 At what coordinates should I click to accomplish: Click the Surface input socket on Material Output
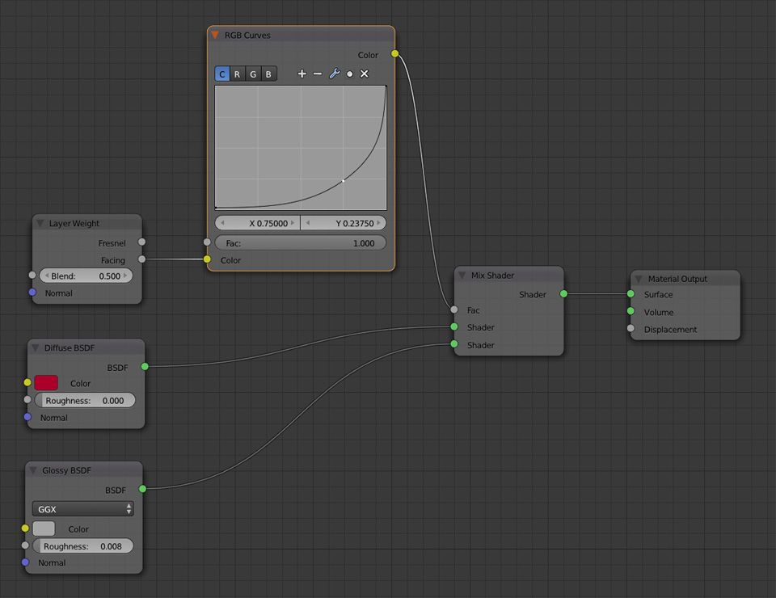point(630,294)
